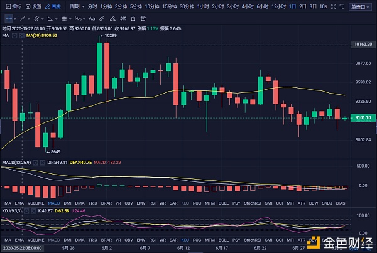Viewport: 377px width, 253px height.
Task: Open MACD(12,26,9) settings gear
Action: [35, 163]
